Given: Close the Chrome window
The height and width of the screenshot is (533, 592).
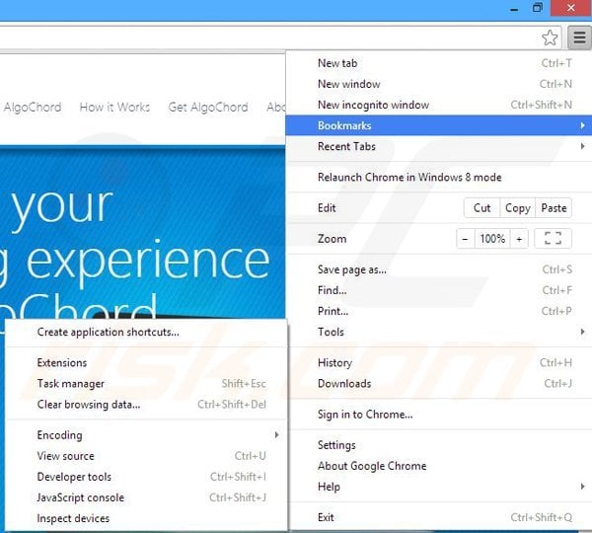Looking at the screenshot, I should 571,8.
